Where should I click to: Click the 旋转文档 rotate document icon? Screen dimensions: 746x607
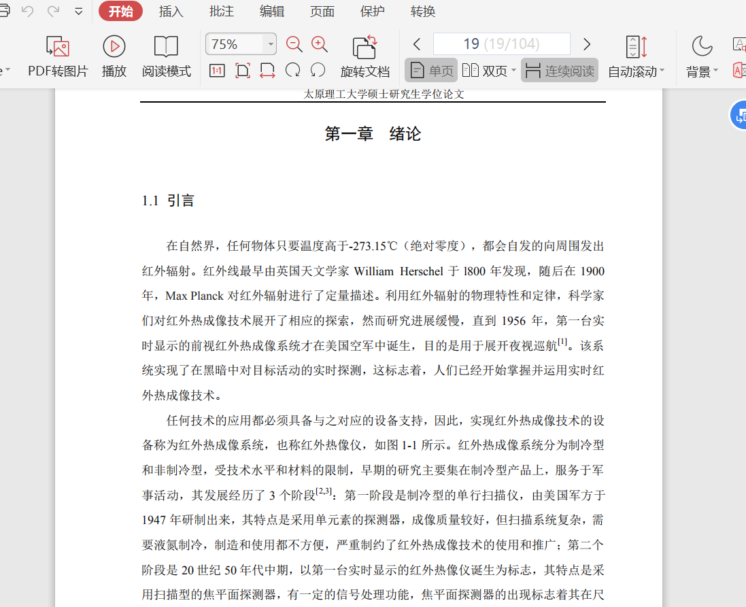pyautogui.click(x=365, y=47)
